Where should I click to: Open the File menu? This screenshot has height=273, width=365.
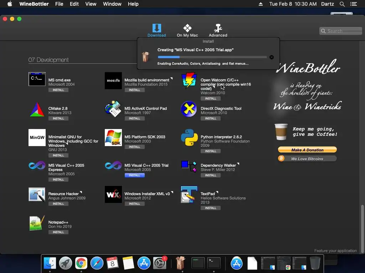(x=59, y=4)
